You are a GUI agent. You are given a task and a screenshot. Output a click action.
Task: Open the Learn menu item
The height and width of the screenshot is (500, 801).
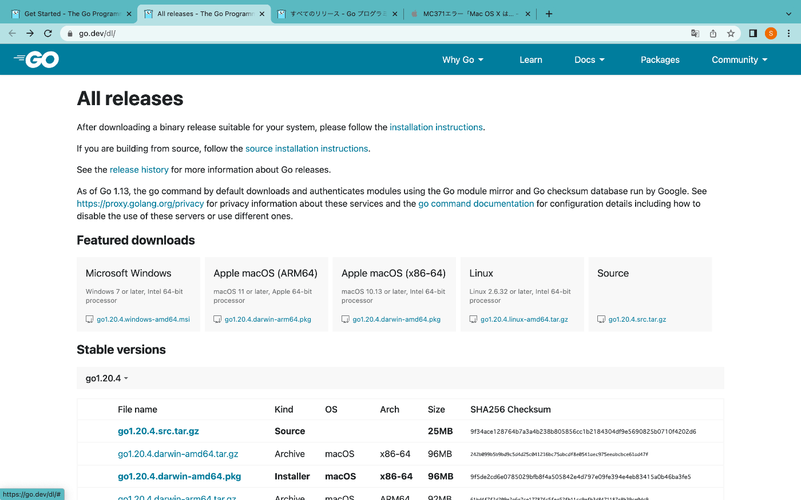[x=530, y=59]
